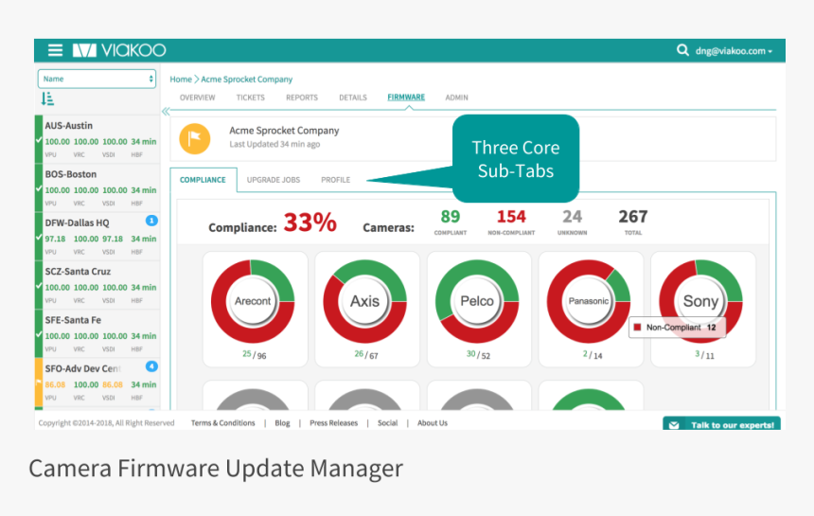
Task: Click the Acme Sprocket Company breadcrumb
Action: [247, 80]
